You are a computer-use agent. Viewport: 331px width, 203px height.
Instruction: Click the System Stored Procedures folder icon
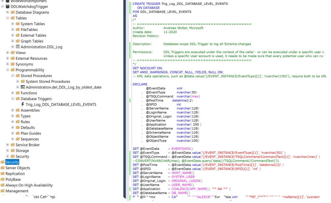(x=23, y=81)
